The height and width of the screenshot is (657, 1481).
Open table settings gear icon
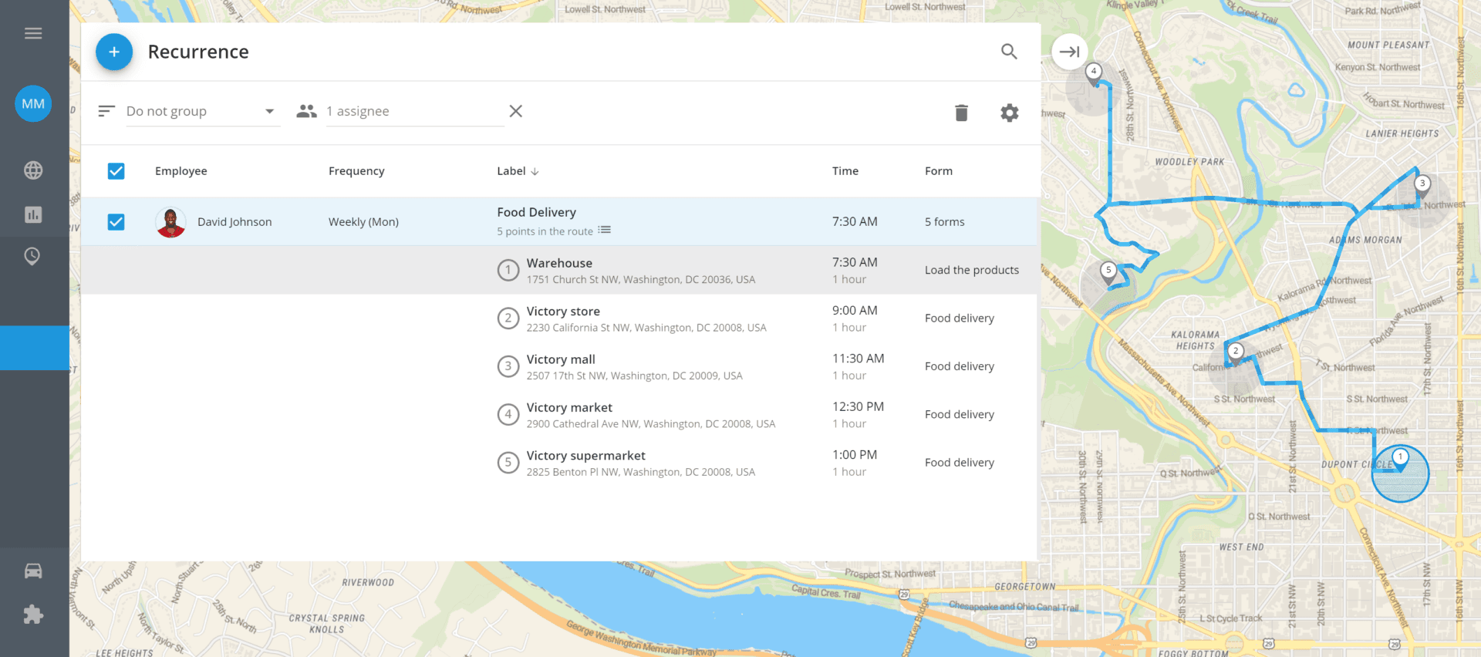coord(1009,113)
